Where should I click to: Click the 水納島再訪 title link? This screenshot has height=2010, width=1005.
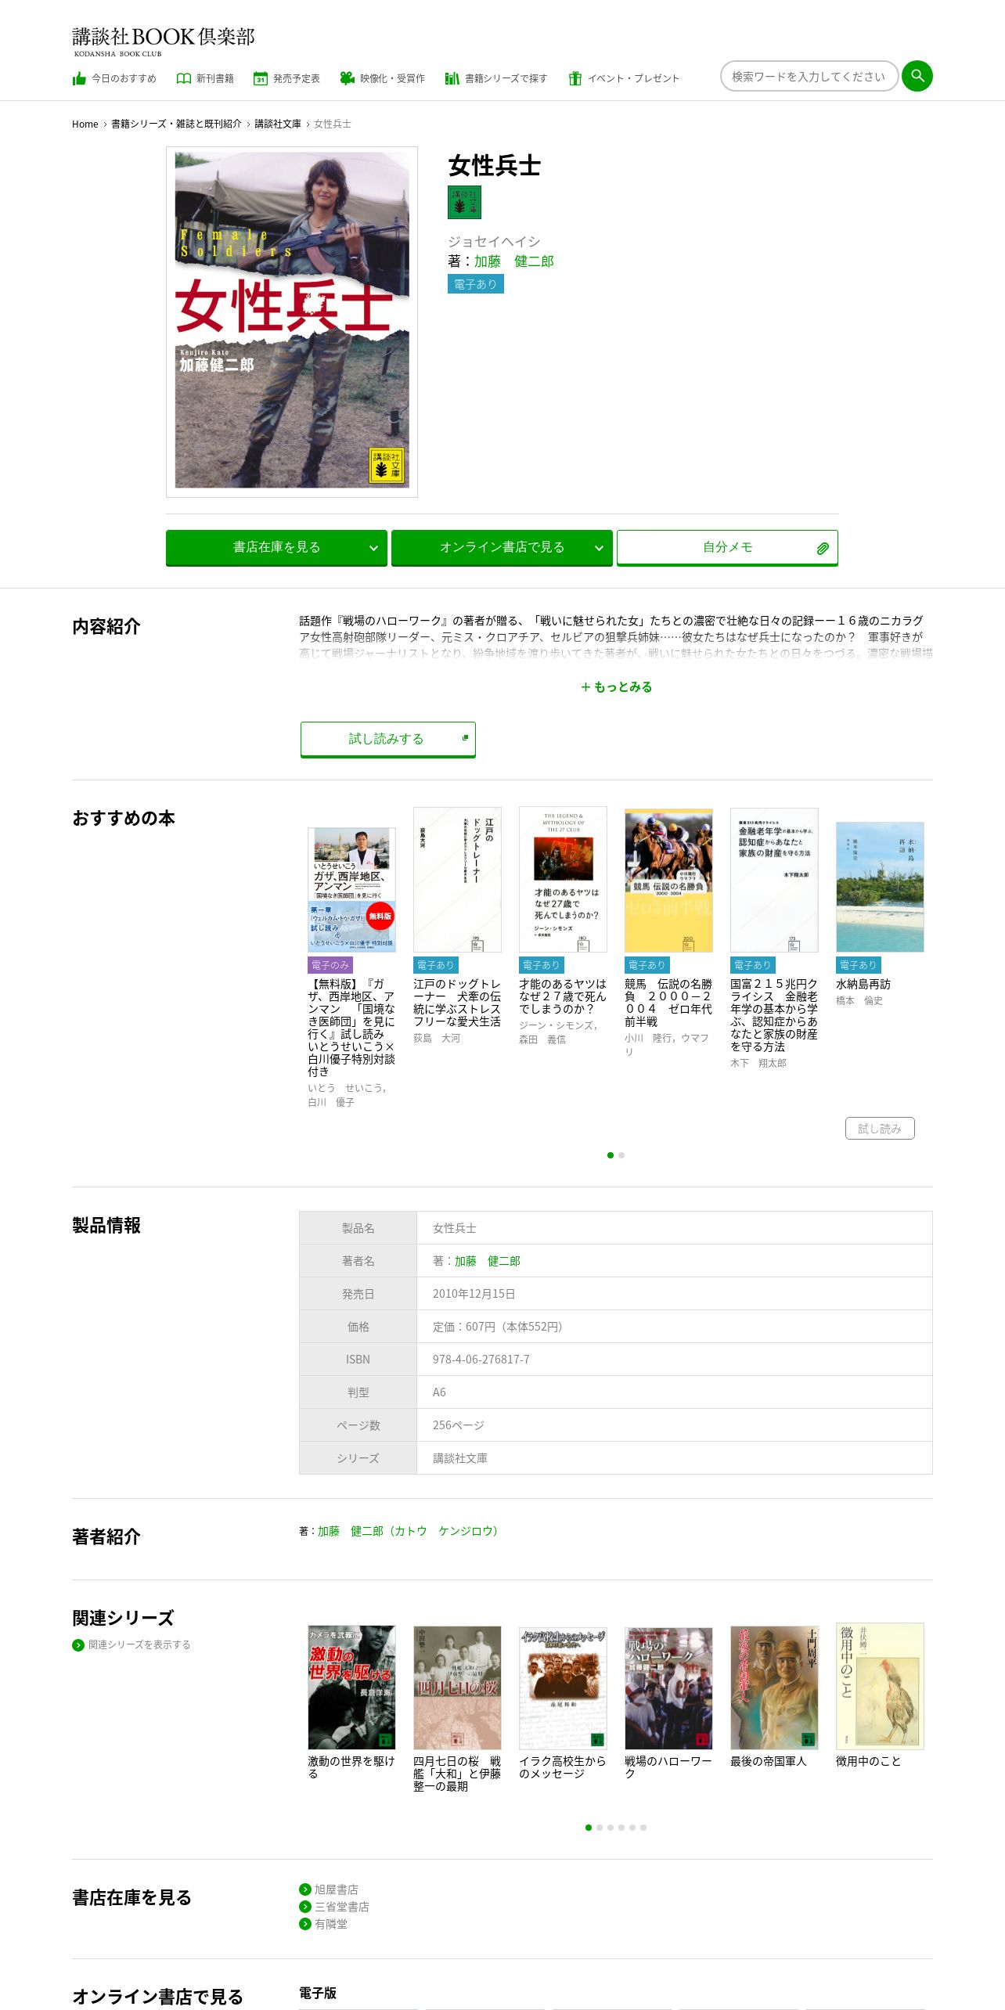pyautogui.click(x=863, y=984)
